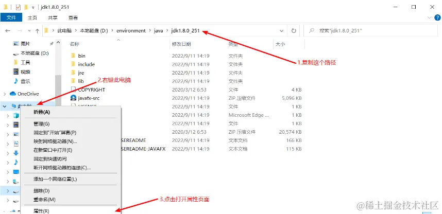Click java in the address breadcrumb
The width and height of the screenshot is (442, 214).
(159, 31)
